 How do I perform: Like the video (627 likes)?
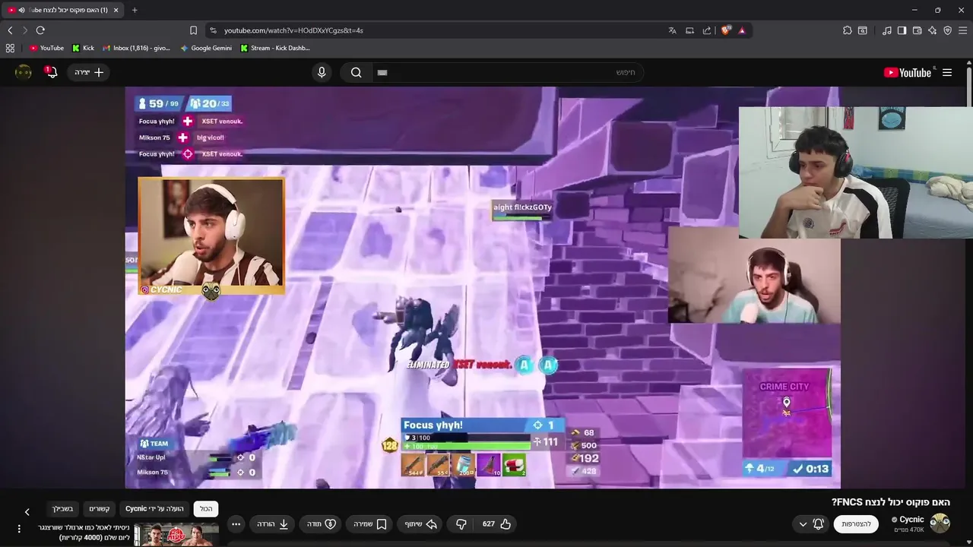[496, 523]
